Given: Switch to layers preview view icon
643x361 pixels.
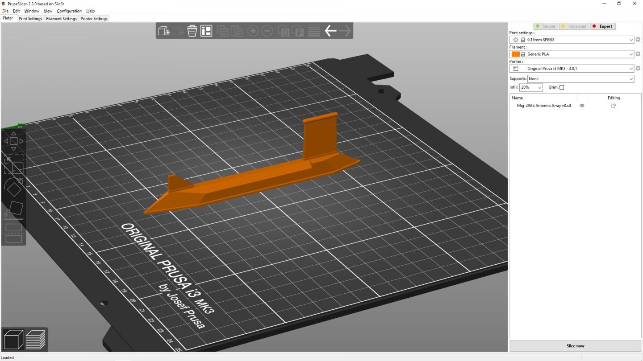Looking at the screenshot, I should (36, 340).
